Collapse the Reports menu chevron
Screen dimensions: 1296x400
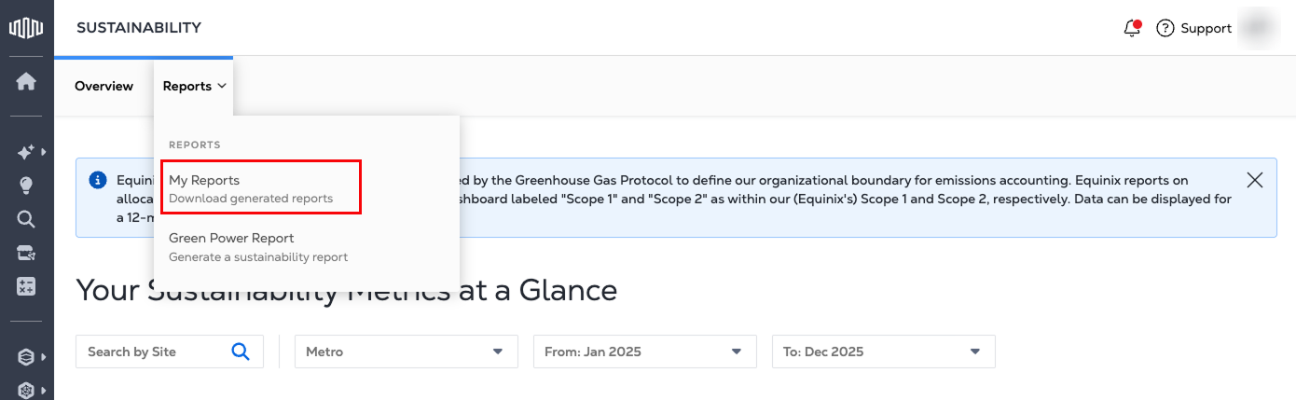coord(222,86)
